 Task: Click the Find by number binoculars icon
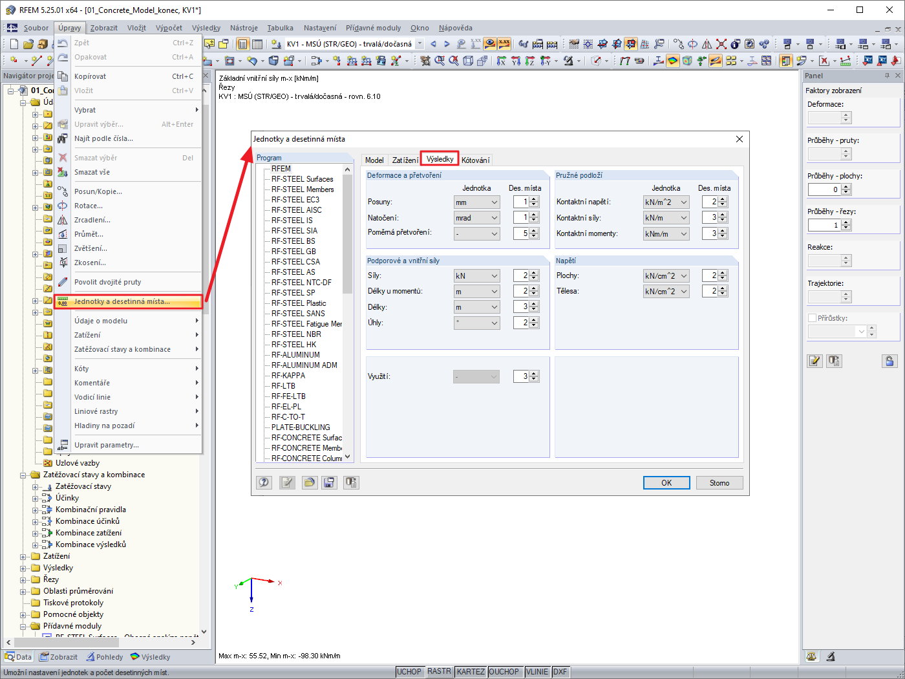[x=63, y=138]
